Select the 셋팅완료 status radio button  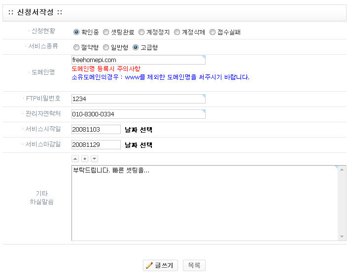tap(106, 32)
